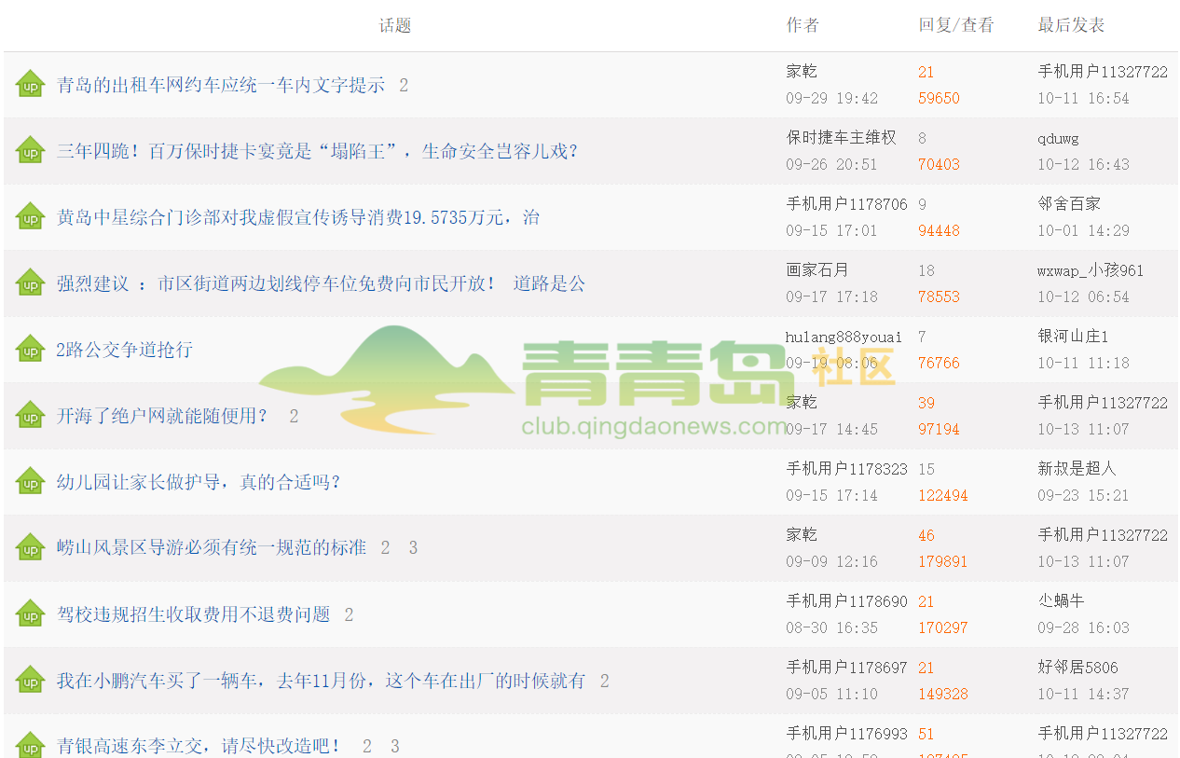Click the up icon beside 幼儿园让家长做护导

(x=30, y=482)
